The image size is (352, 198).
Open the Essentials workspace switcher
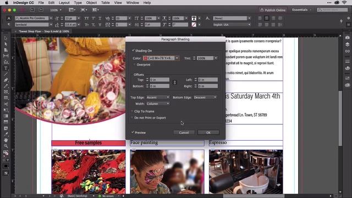302,10
